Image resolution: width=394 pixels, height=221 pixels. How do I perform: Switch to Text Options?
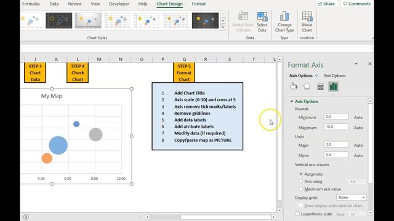tap(334, 76)
